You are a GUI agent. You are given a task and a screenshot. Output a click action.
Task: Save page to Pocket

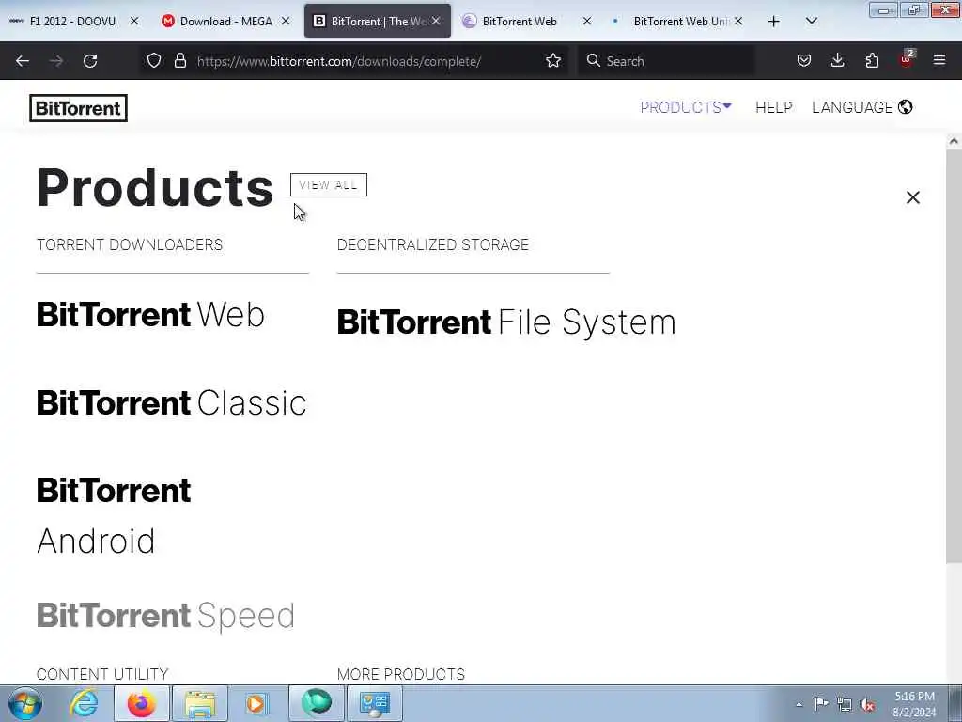pyautogui.click(x=804, y=61)
